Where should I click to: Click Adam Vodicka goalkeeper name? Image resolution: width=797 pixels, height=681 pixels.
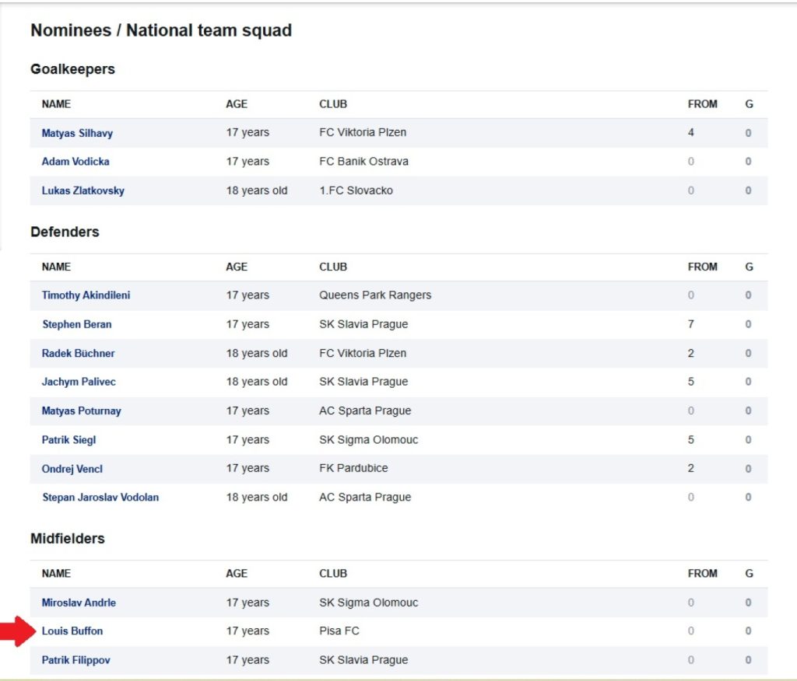pyautogui.click(x=75, y=162)
